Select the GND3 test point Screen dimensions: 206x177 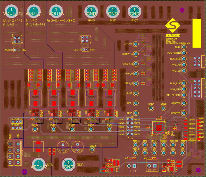point(92,150)
